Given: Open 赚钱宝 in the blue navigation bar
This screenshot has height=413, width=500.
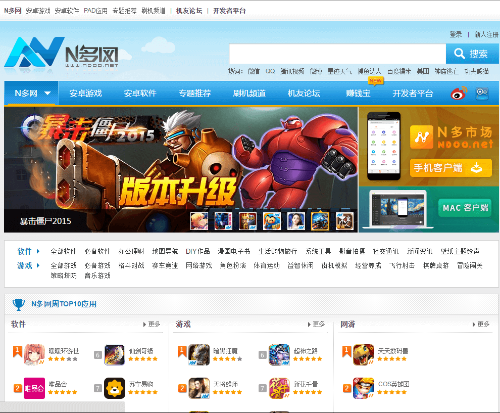Looking at the screenshot, I should (358, 93).
